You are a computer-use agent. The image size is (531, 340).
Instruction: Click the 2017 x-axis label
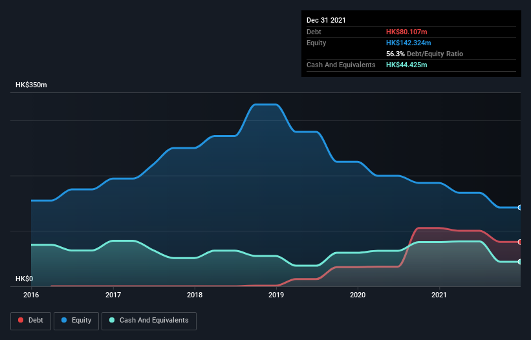pos(113,295)
